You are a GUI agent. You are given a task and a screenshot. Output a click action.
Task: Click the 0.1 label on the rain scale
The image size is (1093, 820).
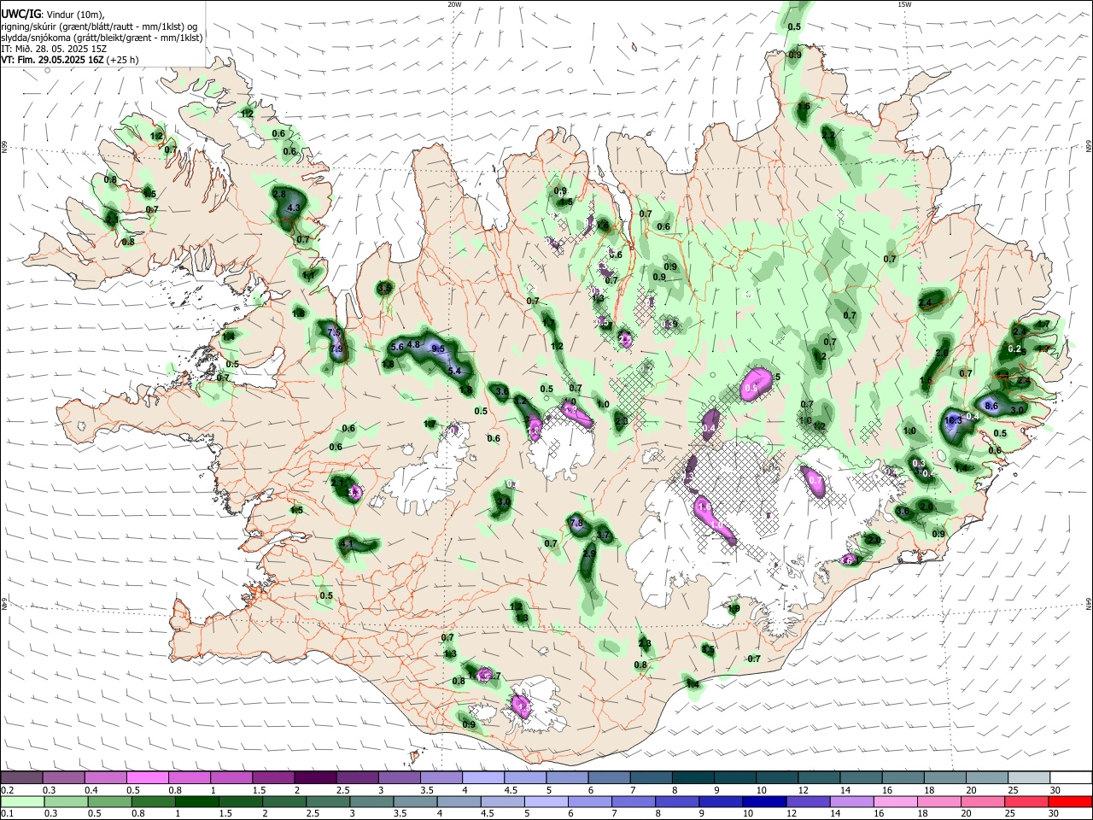tap(6, 814)
